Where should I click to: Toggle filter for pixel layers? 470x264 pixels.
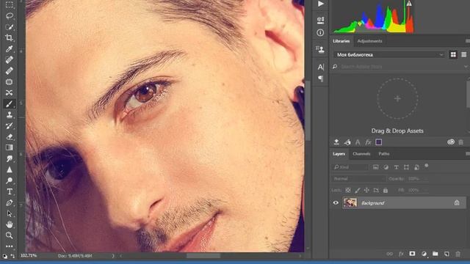pyautogui.click(x=375, y=167)
